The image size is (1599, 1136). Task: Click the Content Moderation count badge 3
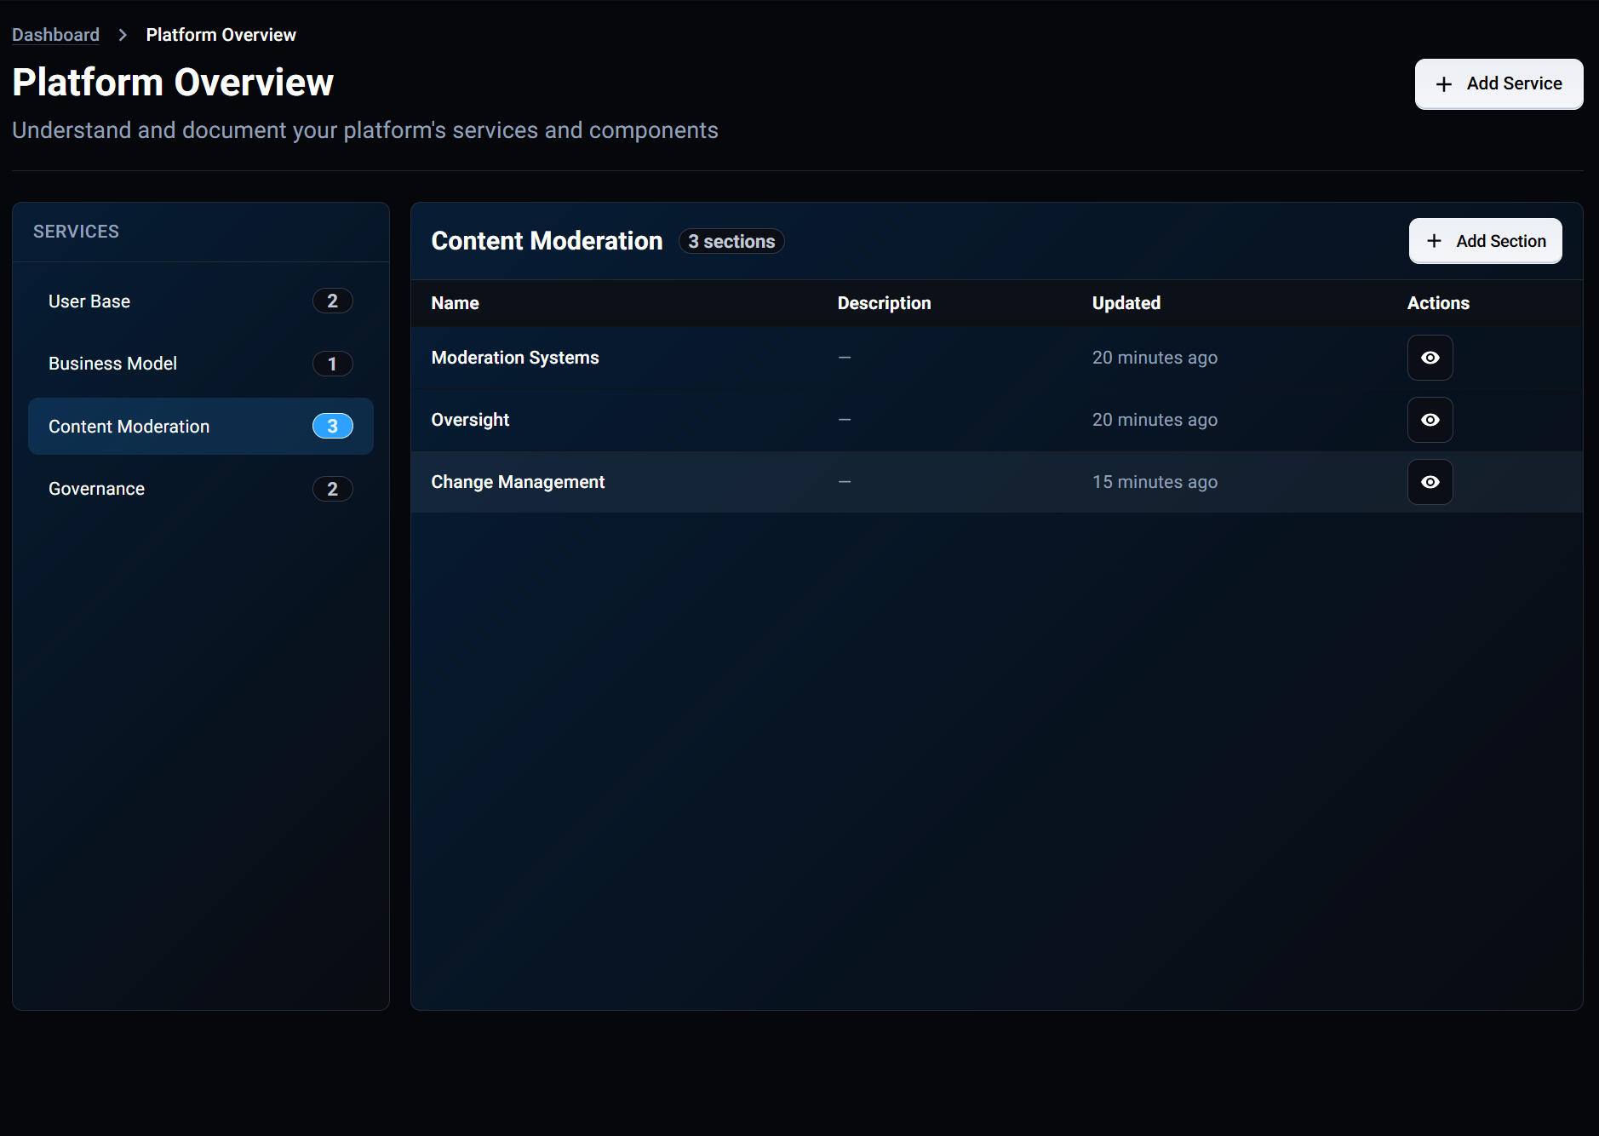point(332,426)
